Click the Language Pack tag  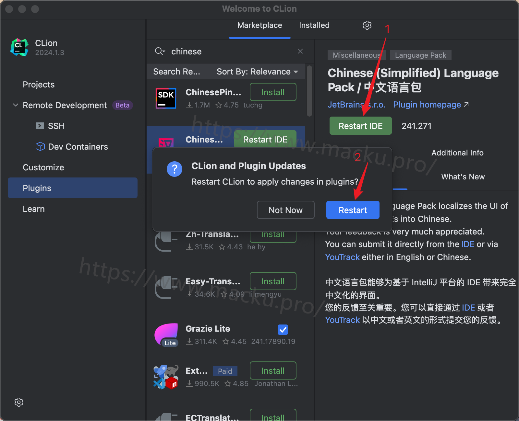[420, 55]
